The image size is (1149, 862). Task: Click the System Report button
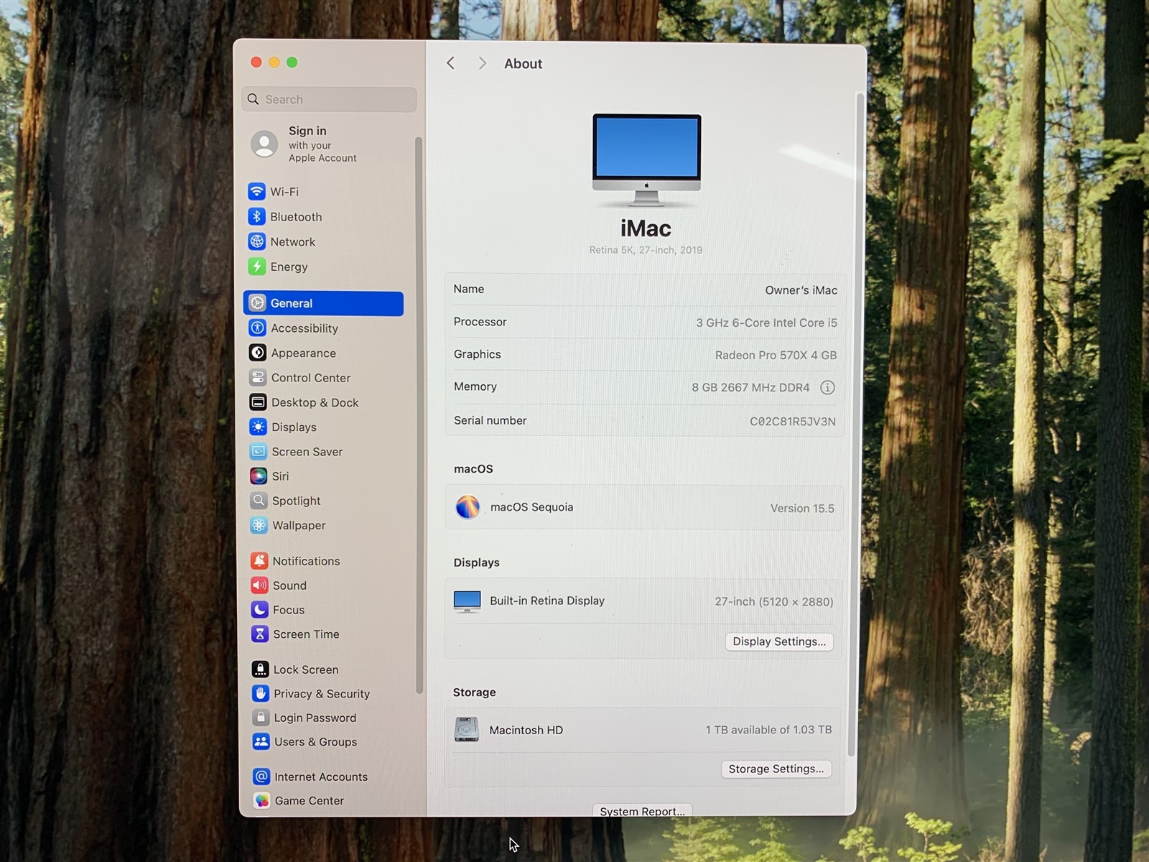tap(642, 811)
